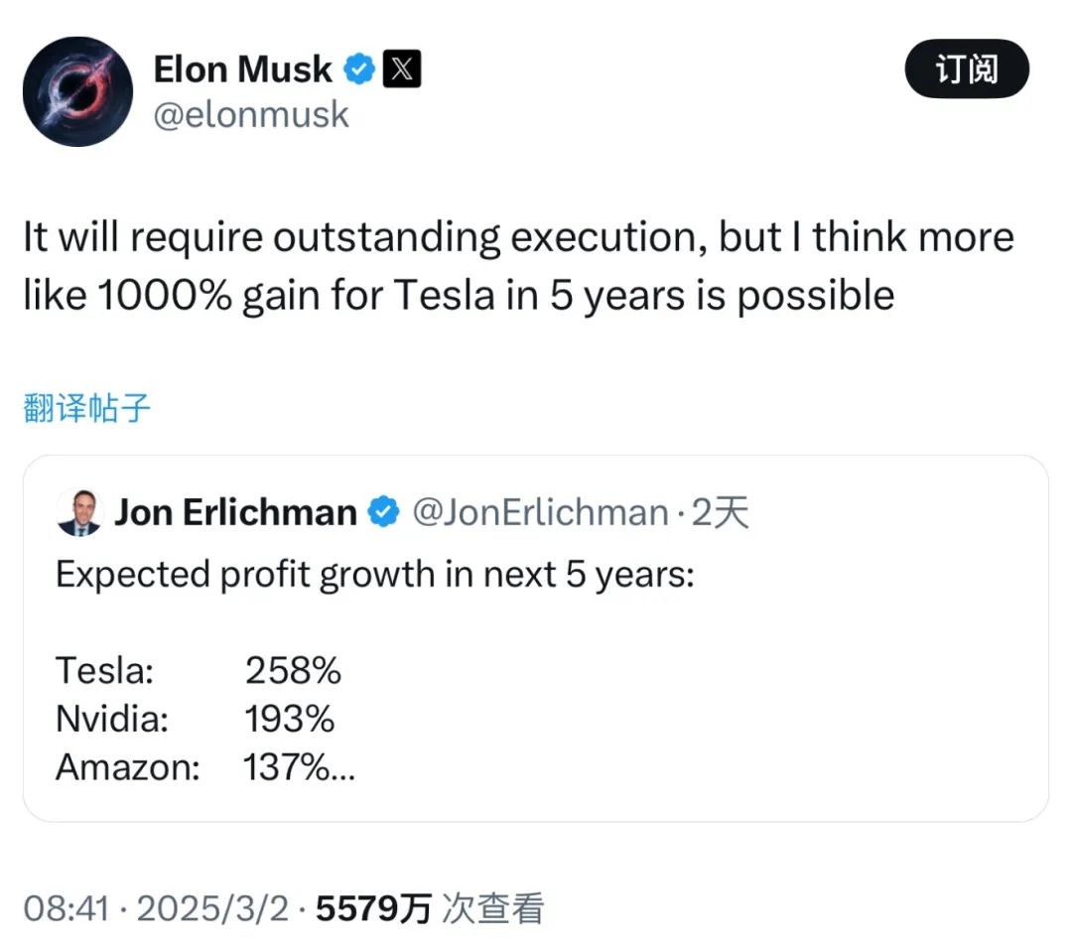Click the blue verified badge beside Elon Musk

[359, 69]
